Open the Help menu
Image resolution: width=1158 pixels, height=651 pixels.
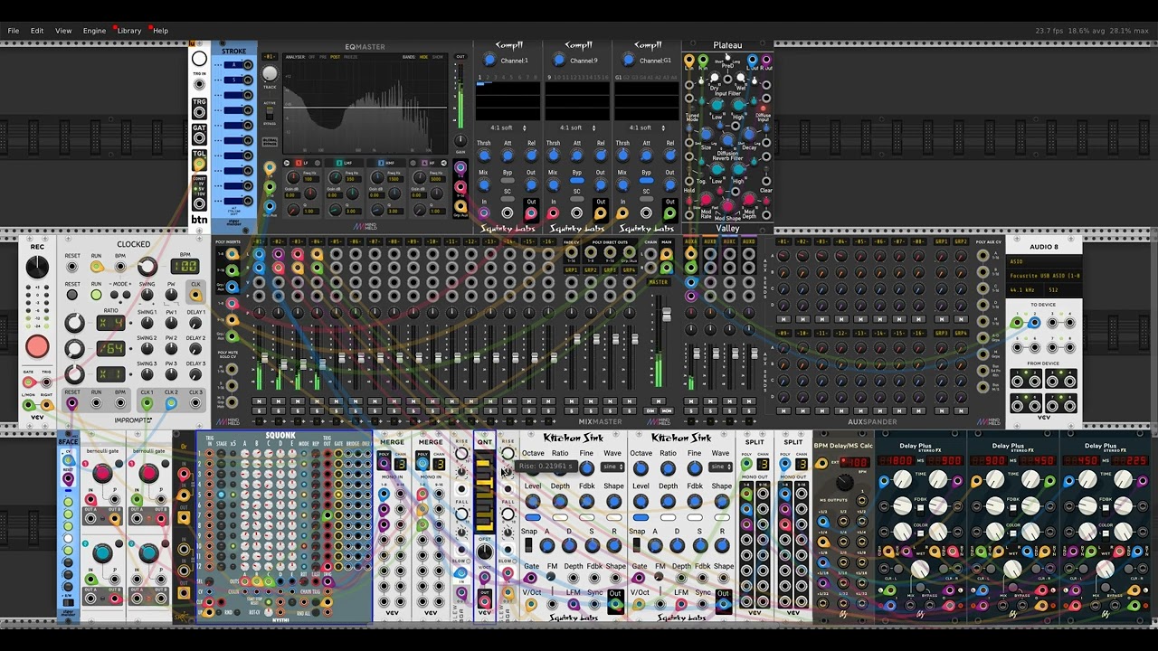160,31
